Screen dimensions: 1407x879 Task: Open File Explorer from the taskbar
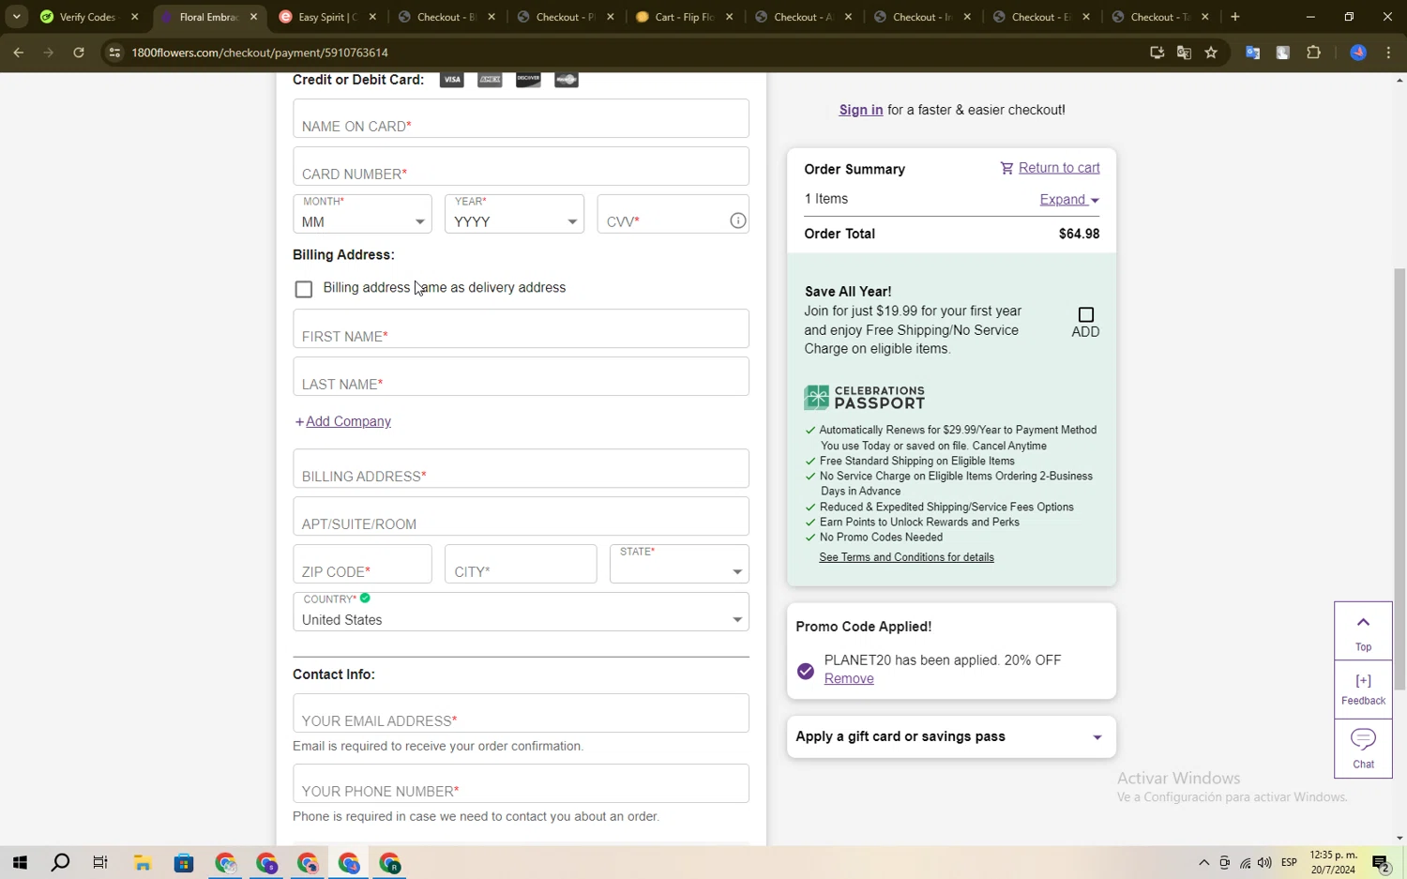pos(143,863)
